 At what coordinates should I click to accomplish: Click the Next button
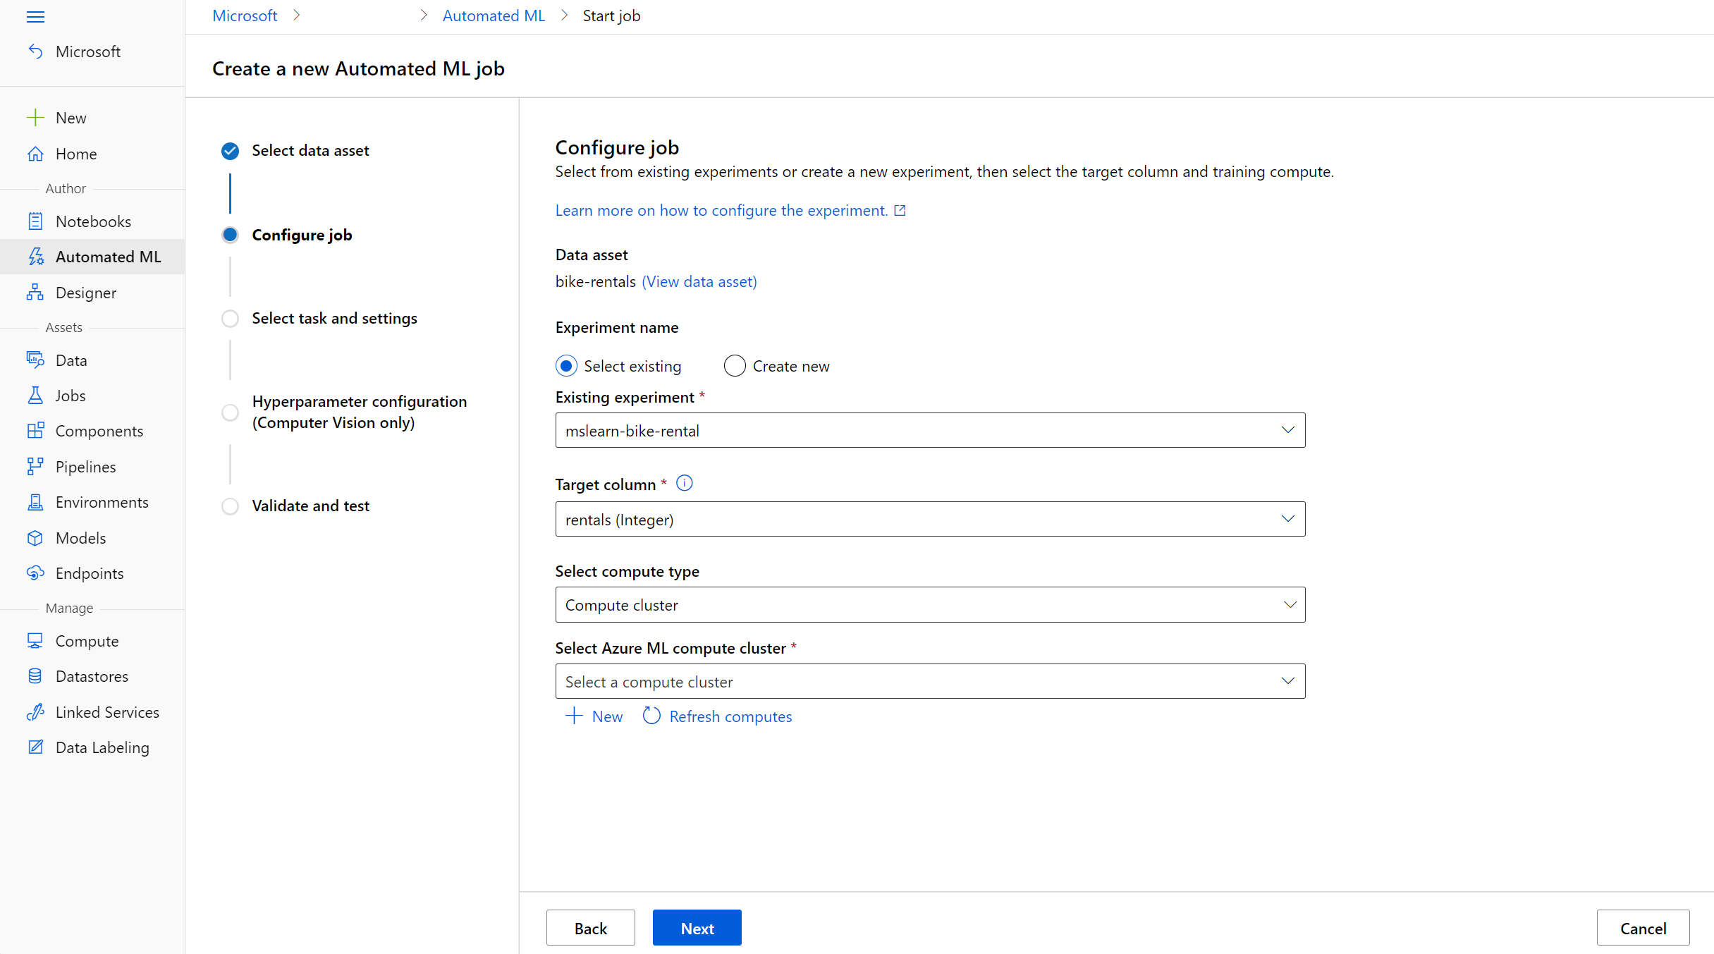point(697,928)
